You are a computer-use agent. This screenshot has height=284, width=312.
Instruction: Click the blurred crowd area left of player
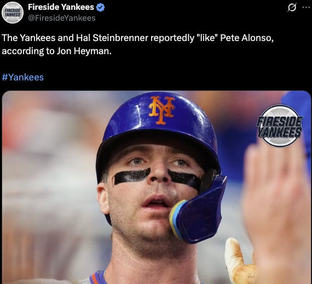point(50,179)
